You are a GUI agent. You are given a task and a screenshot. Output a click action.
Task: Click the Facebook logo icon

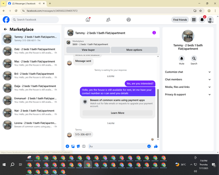pyautogui.click(x=6, y=20)
